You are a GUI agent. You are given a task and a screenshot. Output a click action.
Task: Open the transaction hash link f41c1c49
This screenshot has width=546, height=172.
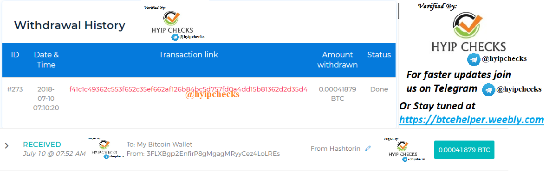pyautogui.click(x=188, y=89)
